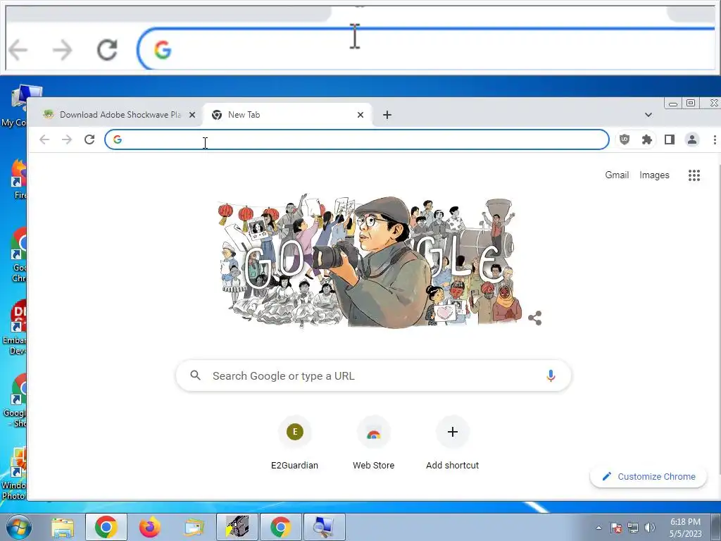Open the Web Store shortcut
Screen dimensions: 721x541
click(x=373, y=442)
